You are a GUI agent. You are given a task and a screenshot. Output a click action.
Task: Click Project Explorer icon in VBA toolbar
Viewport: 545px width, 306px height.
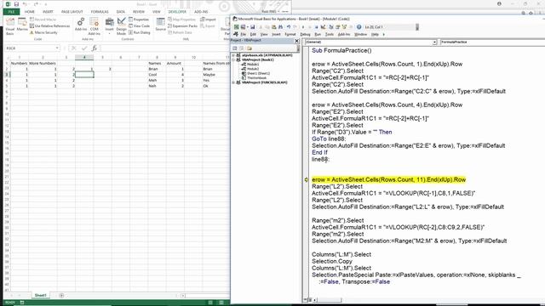coord(331,27)
